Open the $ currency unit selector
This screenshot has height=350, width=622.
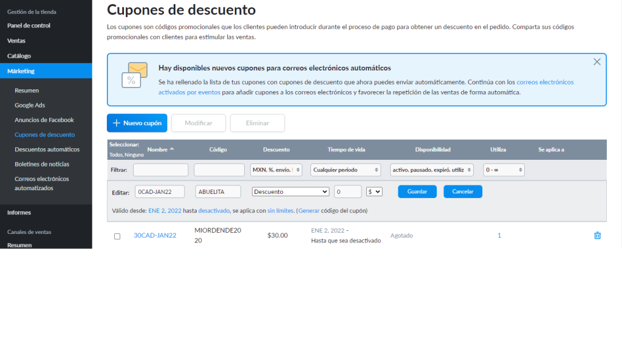374,191
